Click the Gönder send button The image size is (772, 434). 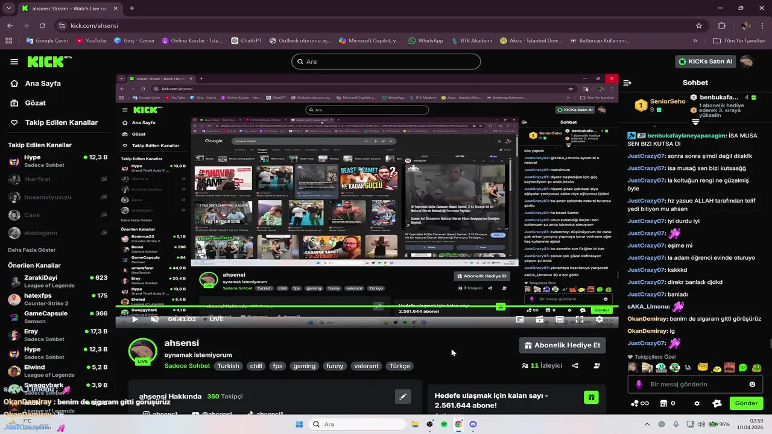point(746,403)
